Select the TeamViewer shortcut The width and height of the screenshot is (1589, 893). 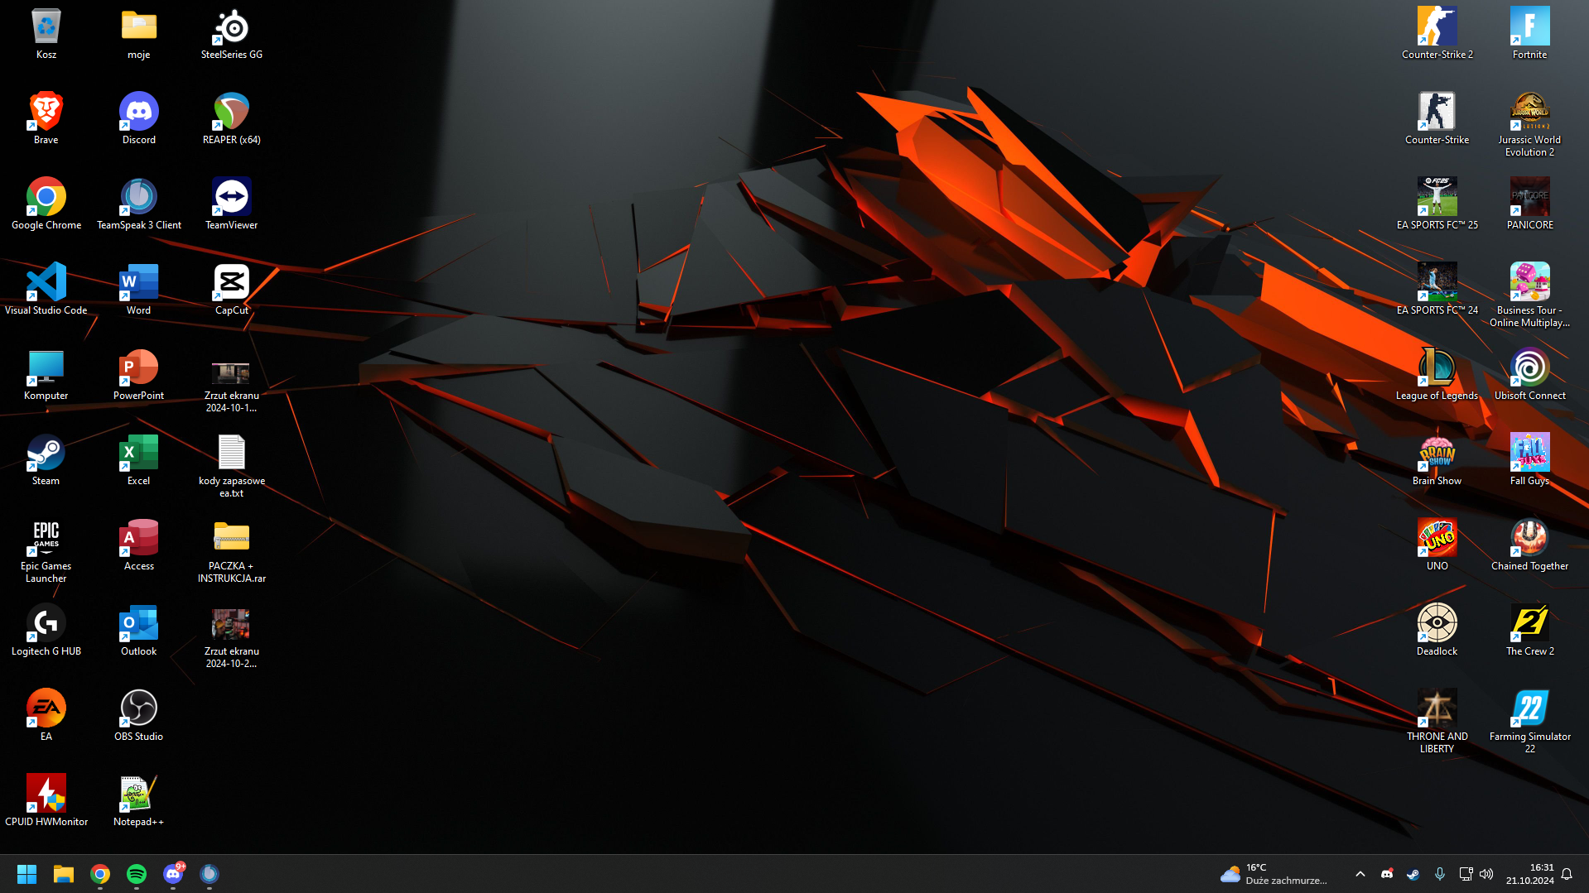pos(232,204)
